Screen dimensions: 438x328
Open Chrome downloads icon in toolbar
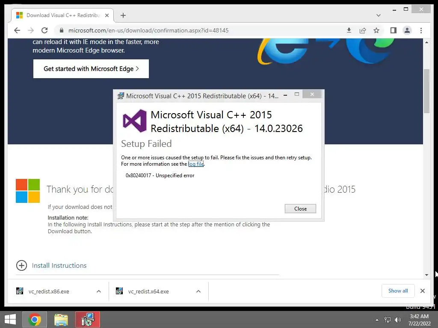click(x=349, y=30)
